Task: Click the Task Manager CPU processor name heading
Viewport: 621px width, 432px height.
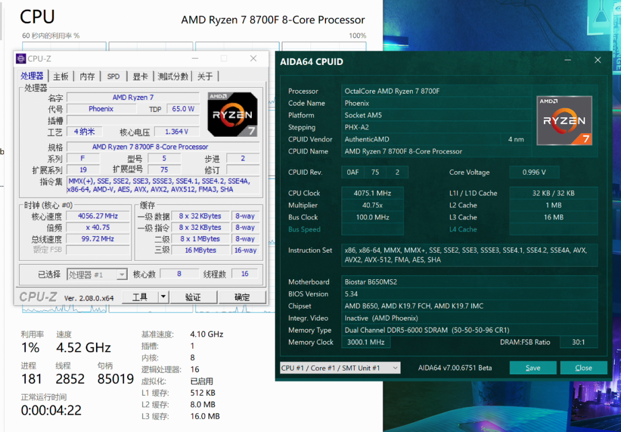Action: point(273,20)
